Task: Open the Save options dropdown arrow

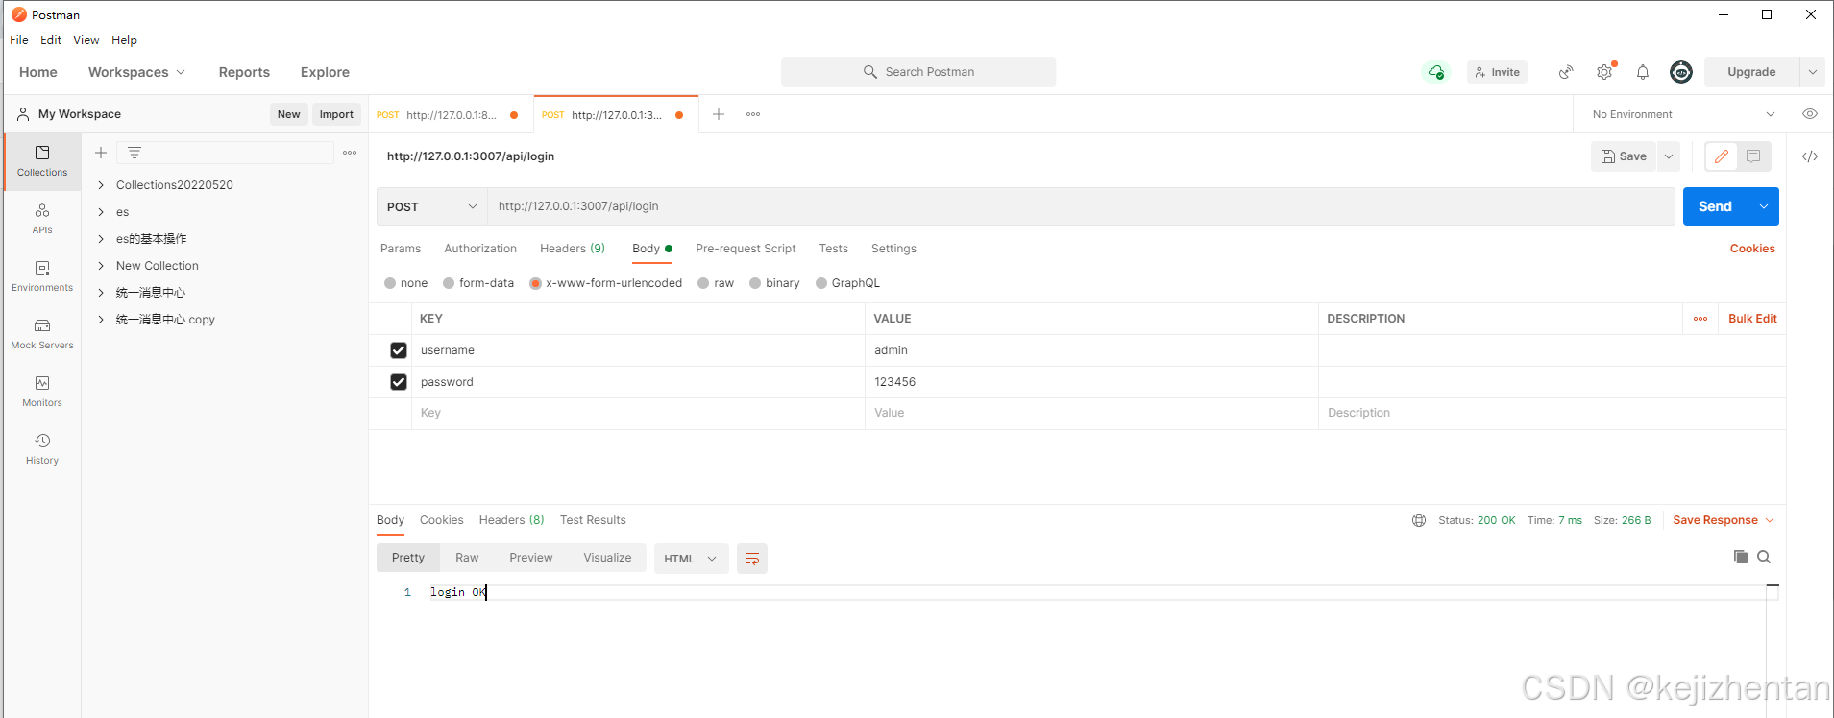Action: tap(1669, 156)
